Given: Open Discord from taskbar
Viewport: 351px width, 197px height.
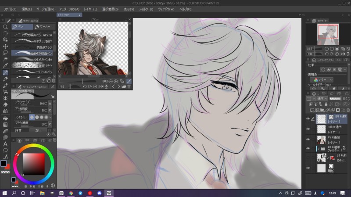Looking at the screenshot, I should point(100,193).
